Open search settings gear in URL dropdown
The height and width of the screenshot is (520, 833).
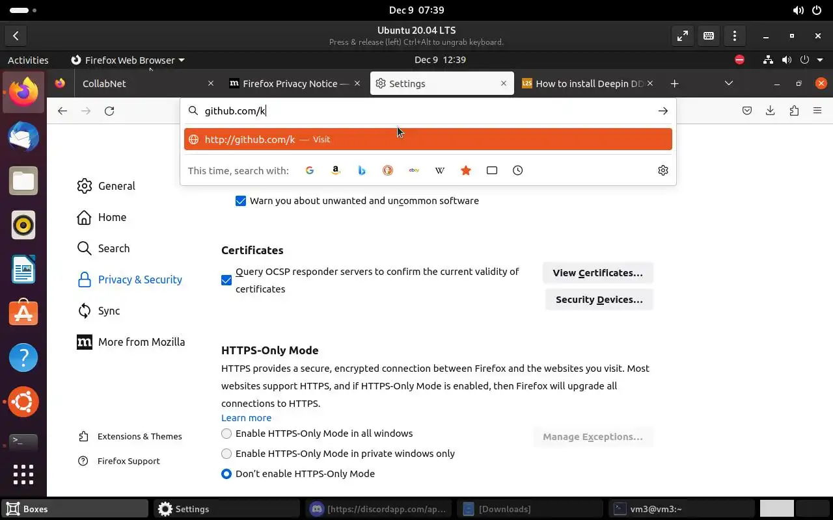[663, 170]
